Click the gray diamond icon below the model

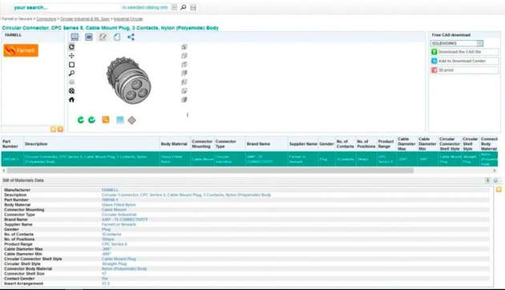131,120
